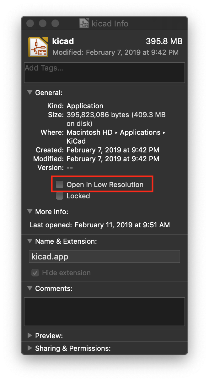Expand the Preview section
The width and height of the screenshot is (209, 381).
pyautogui.click(x=30, y=336)
